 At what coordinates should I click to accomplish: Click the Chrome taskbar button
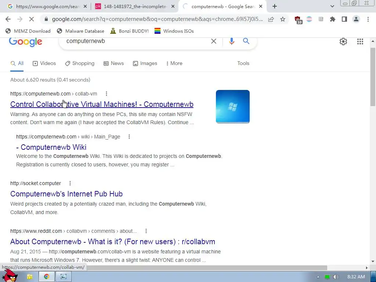[x=47, y=277]
